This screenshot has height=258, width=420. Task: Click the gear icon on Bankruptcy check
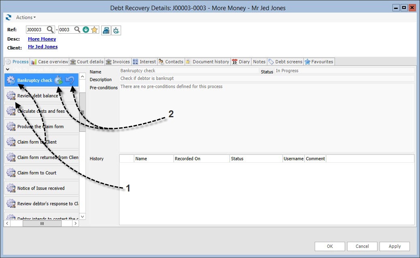click(11, 80)
